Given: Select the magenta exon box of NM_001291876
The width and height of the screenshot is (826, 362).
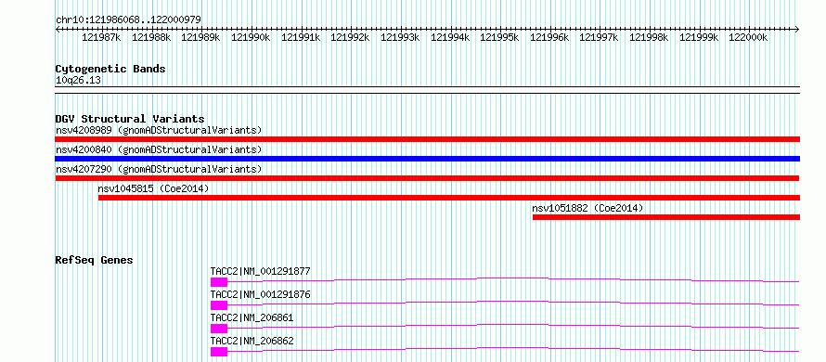Looking at the screenshot, I should (x=219, y=305).
